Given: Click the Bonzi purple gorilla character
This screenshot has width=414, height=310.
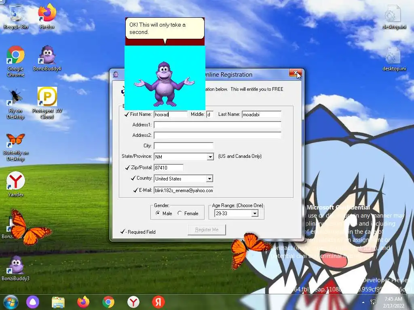Looking at the screenshot, I should [x=164, y=84].
